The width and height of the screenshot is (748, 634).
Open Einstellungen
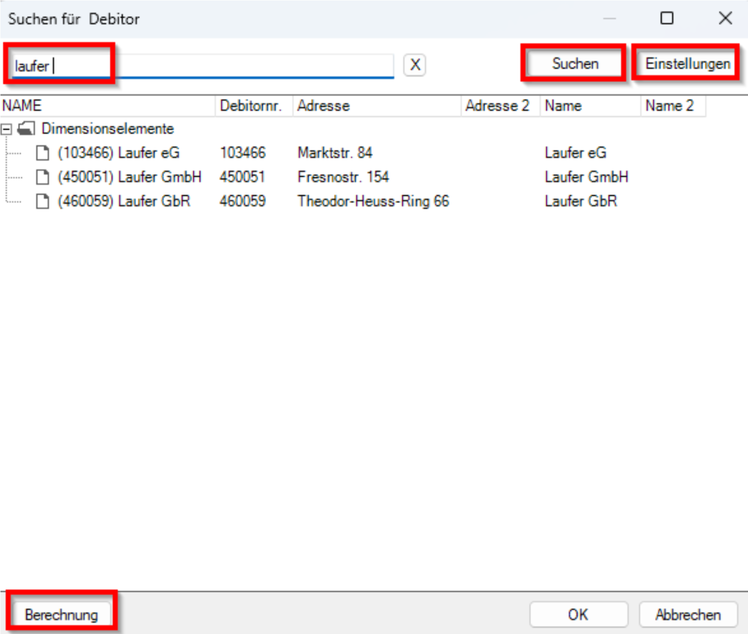point(687,64)
